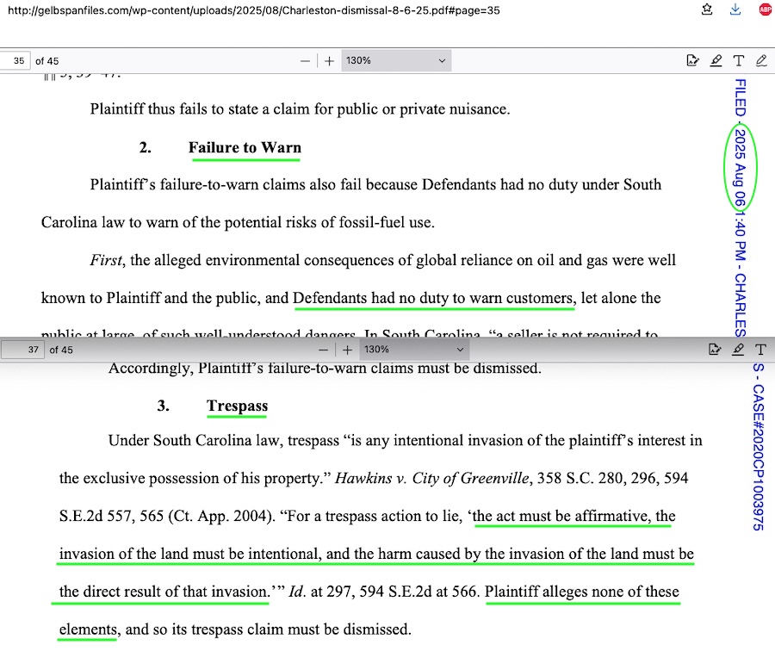Viewport: 775px width, 651px height.
Task: Focus the gelbspanfiles.com URL address bar
Action: coord(258,10)
